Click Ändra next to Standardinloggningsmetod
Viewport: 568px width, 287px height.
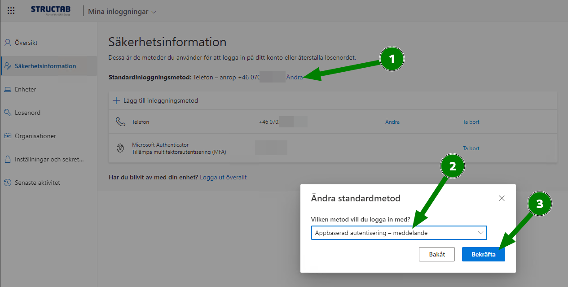[295, 77]
